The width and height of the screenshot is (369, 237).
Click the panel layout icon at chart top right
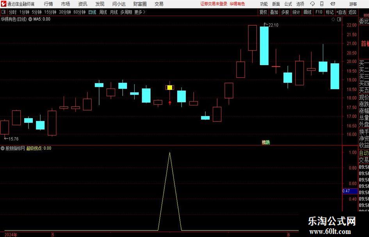point(339,19)
